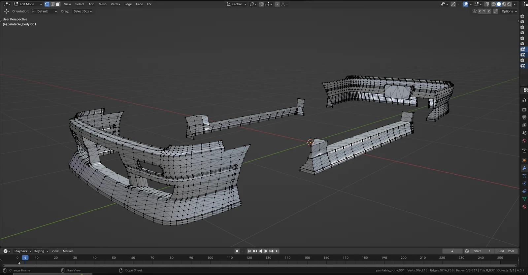Open the Scene properties tab
Screen dimensions: 528x275
click(x=524, y=133)
